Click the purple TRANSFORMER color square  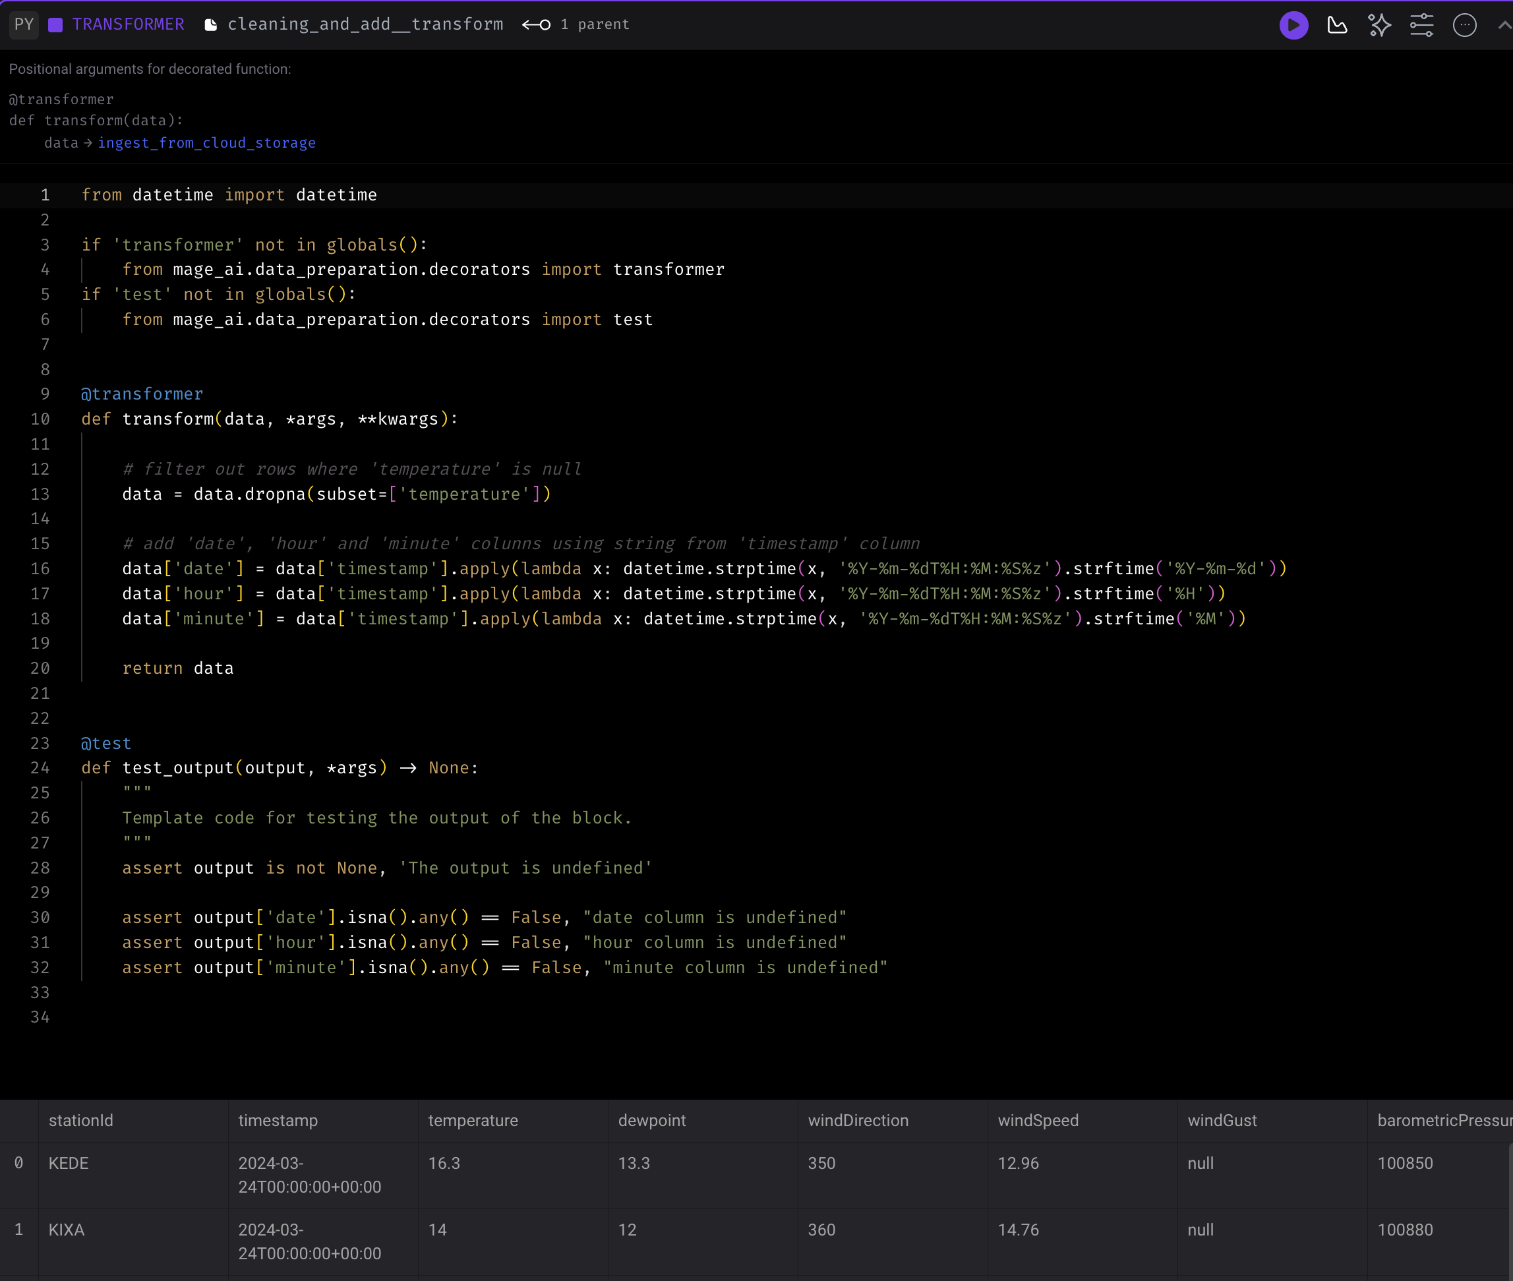[x=55, y=26]
